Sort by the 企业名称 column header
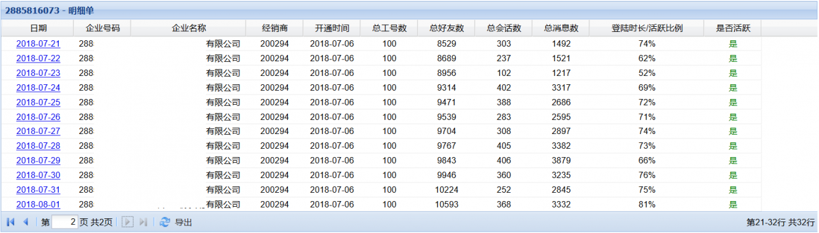 (189, 28)
